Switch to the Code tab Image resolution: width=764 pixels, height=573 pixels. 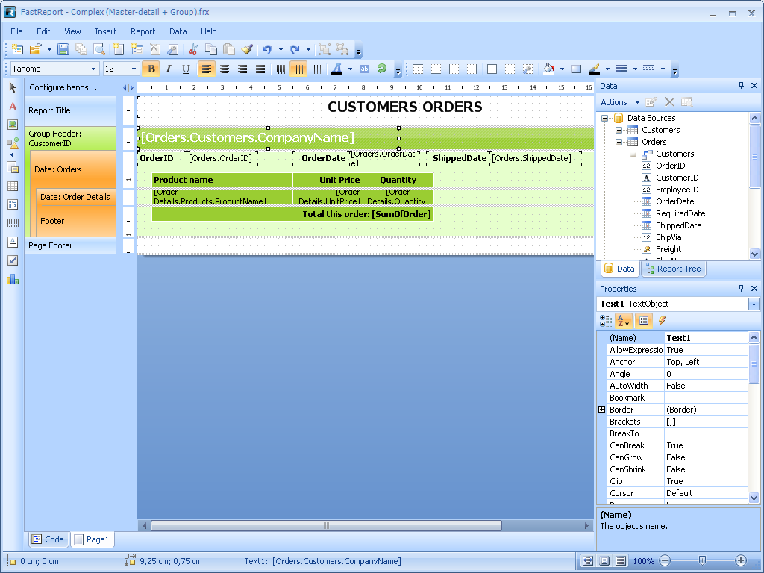48,539
